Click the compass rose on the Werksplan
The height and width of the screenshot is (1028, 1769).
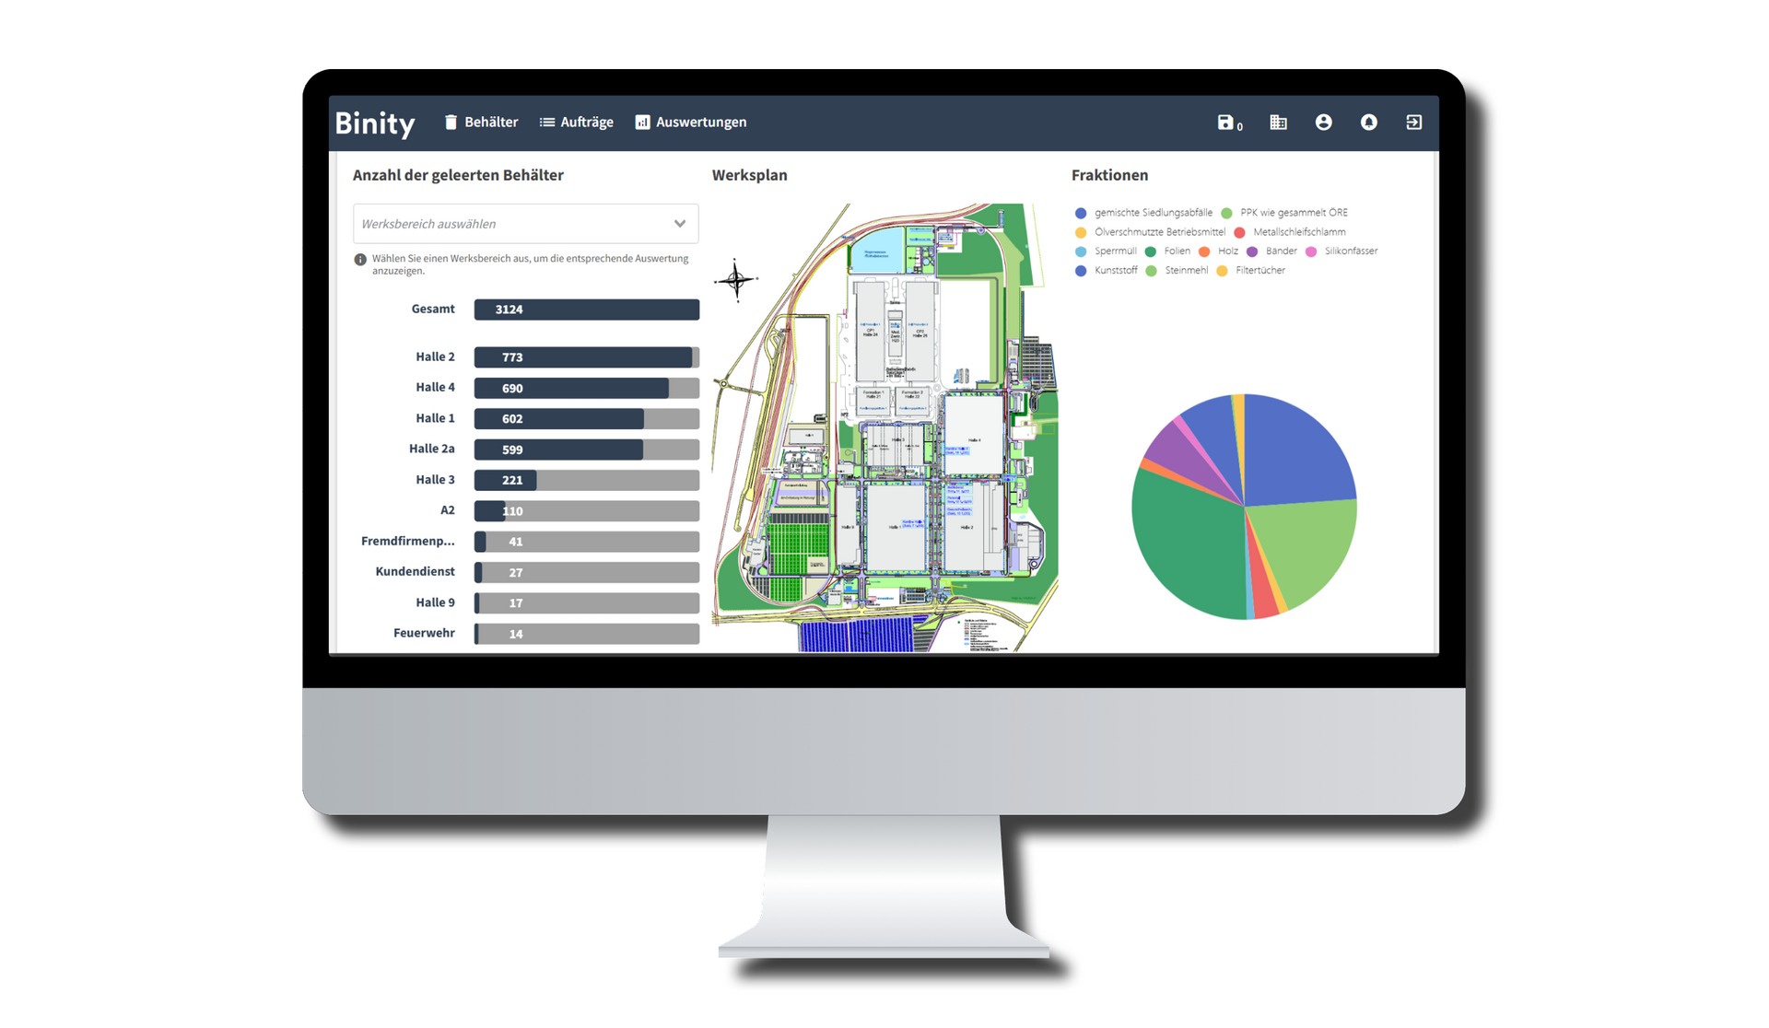735,279
